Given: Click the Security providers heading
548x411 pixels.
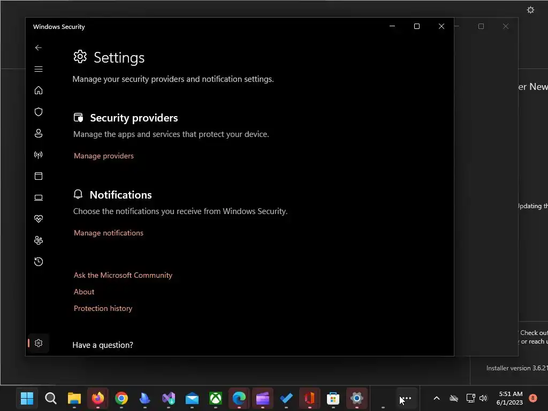Looking at the screenshot, I should (x=134, y=118).
